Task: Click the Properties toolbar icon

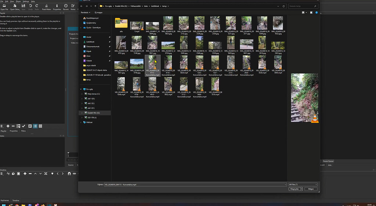Action: 57,7
